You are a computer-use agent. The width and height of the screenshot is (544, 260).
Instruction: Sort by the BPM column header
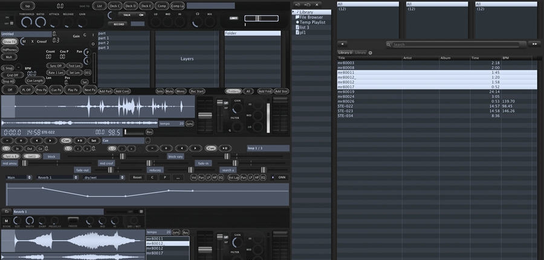(x=516, y=58)
